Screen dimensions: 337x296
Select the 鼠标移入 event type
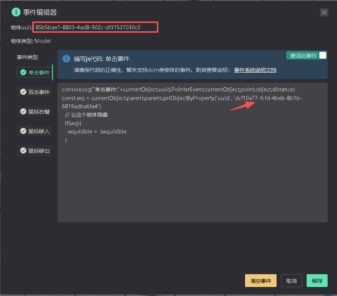point(39,131)
